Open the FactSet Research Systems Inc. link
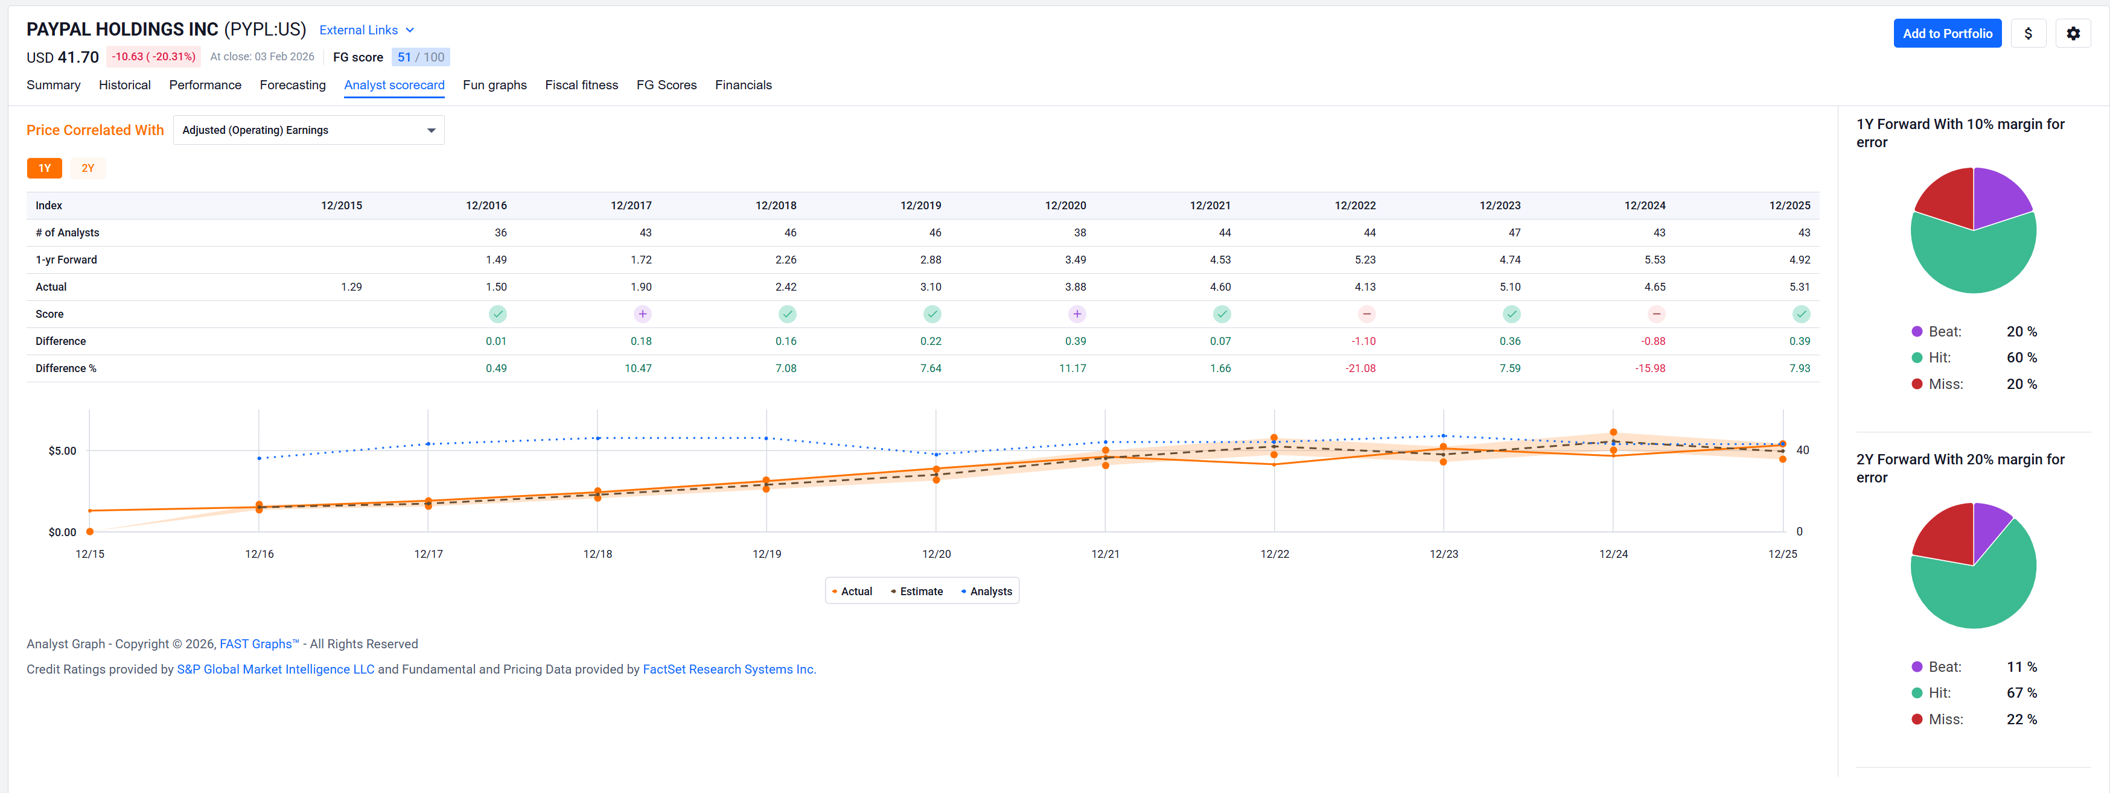Screen dimensions: 2110x793 point(728,669)
